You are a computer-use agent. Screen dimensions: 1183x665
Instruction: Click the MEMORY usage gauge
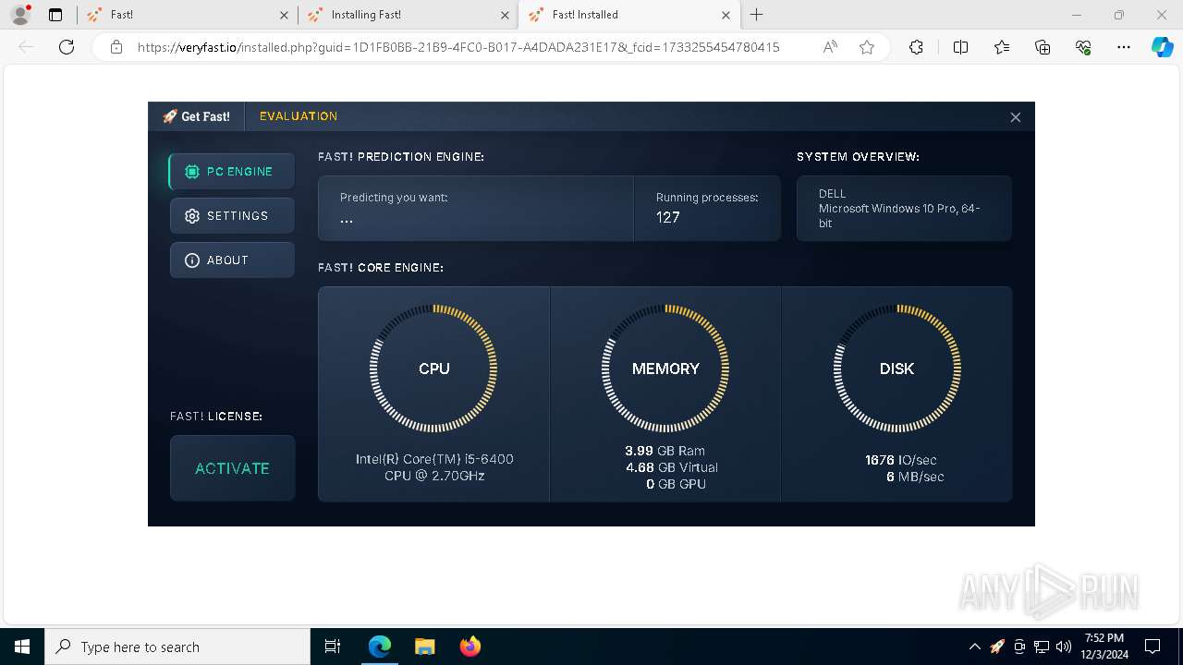click(x=665, y=369)
